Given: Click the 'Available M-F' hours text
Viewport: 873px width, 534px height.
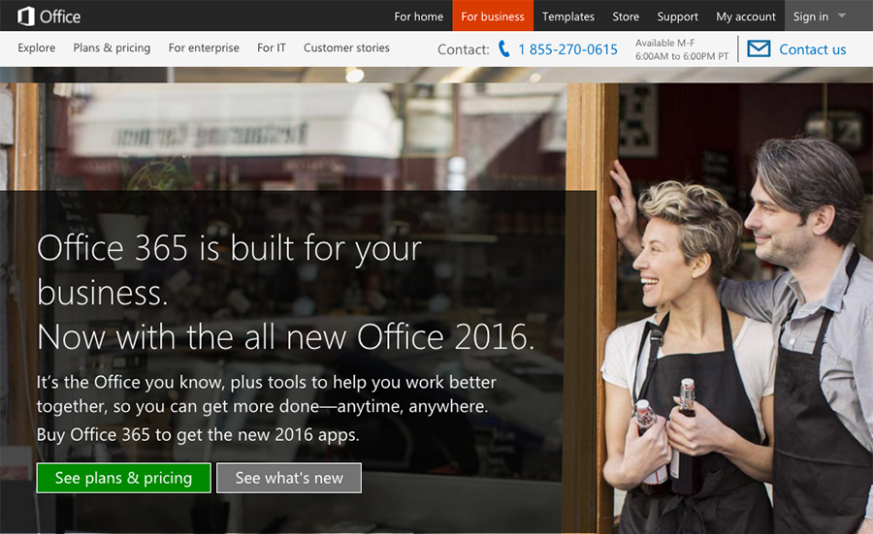Looking at the screenshot, I should [x=664, y=43].
